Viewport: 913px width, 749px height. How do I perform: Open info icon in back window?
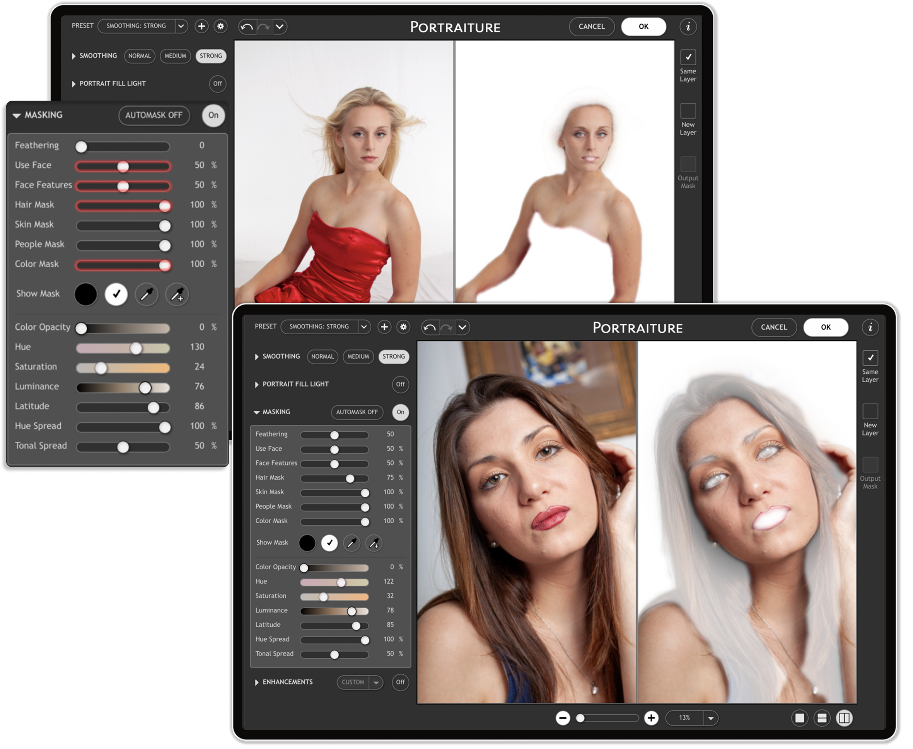pyautogui.click(x=688, y=27)
